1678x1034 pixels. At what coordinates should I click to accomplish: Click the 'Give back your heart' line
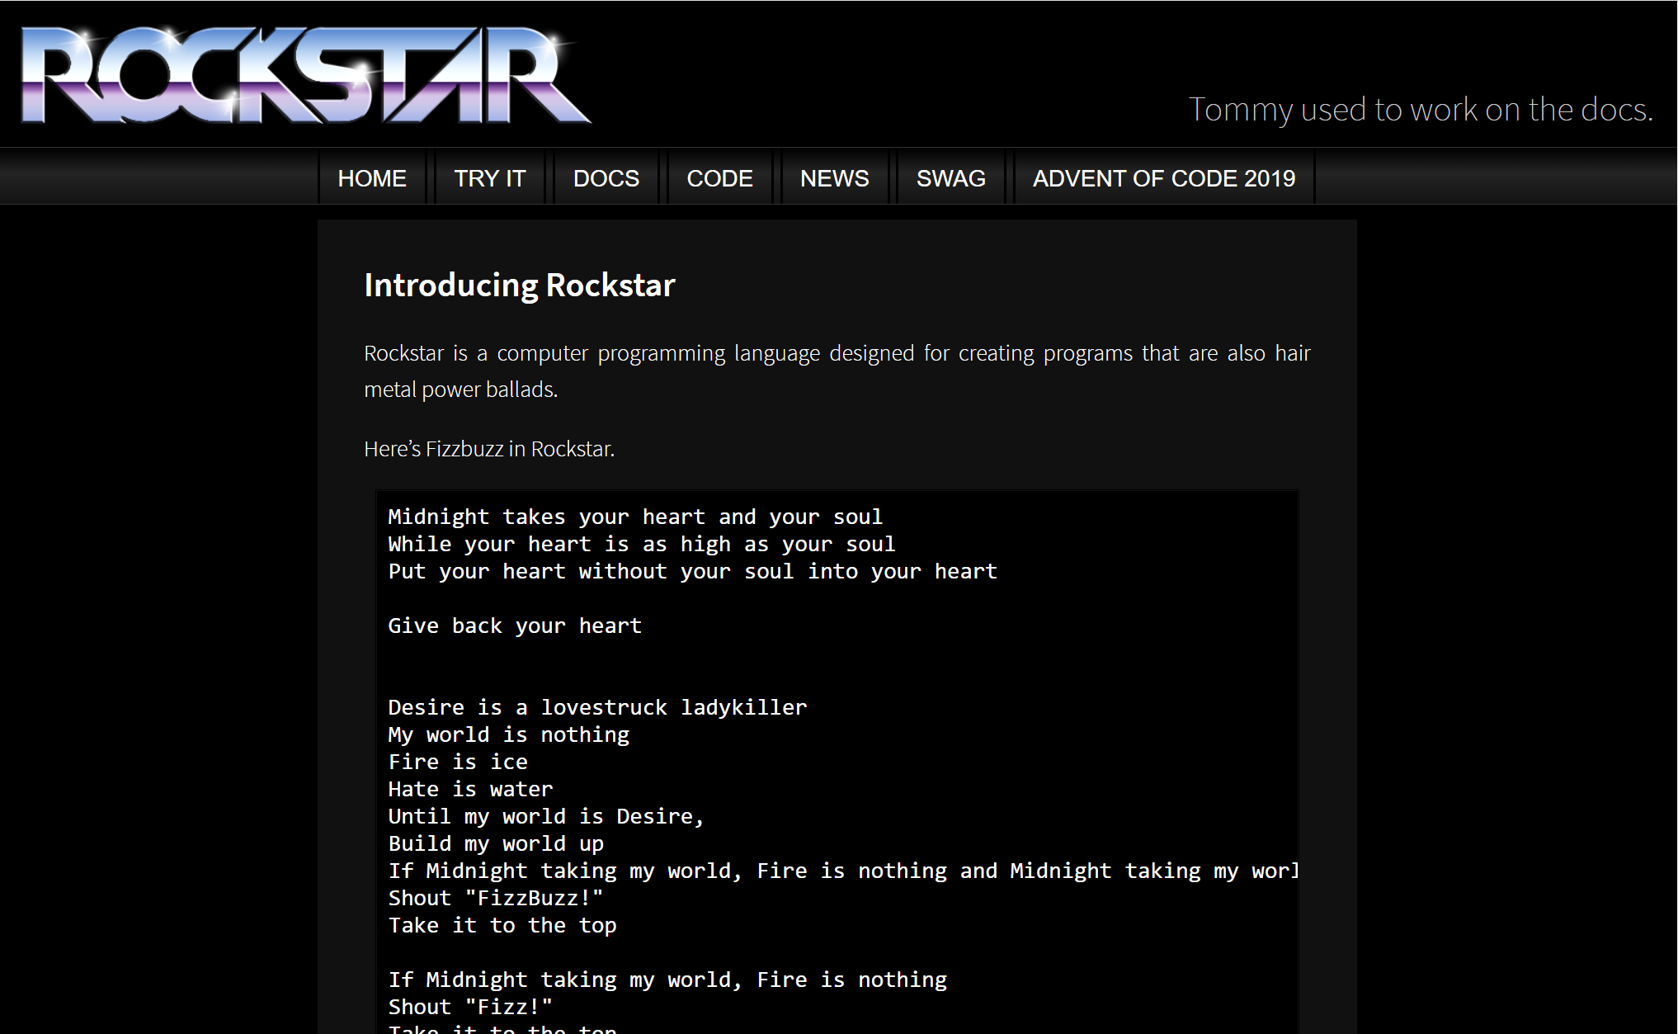[515, 626]
